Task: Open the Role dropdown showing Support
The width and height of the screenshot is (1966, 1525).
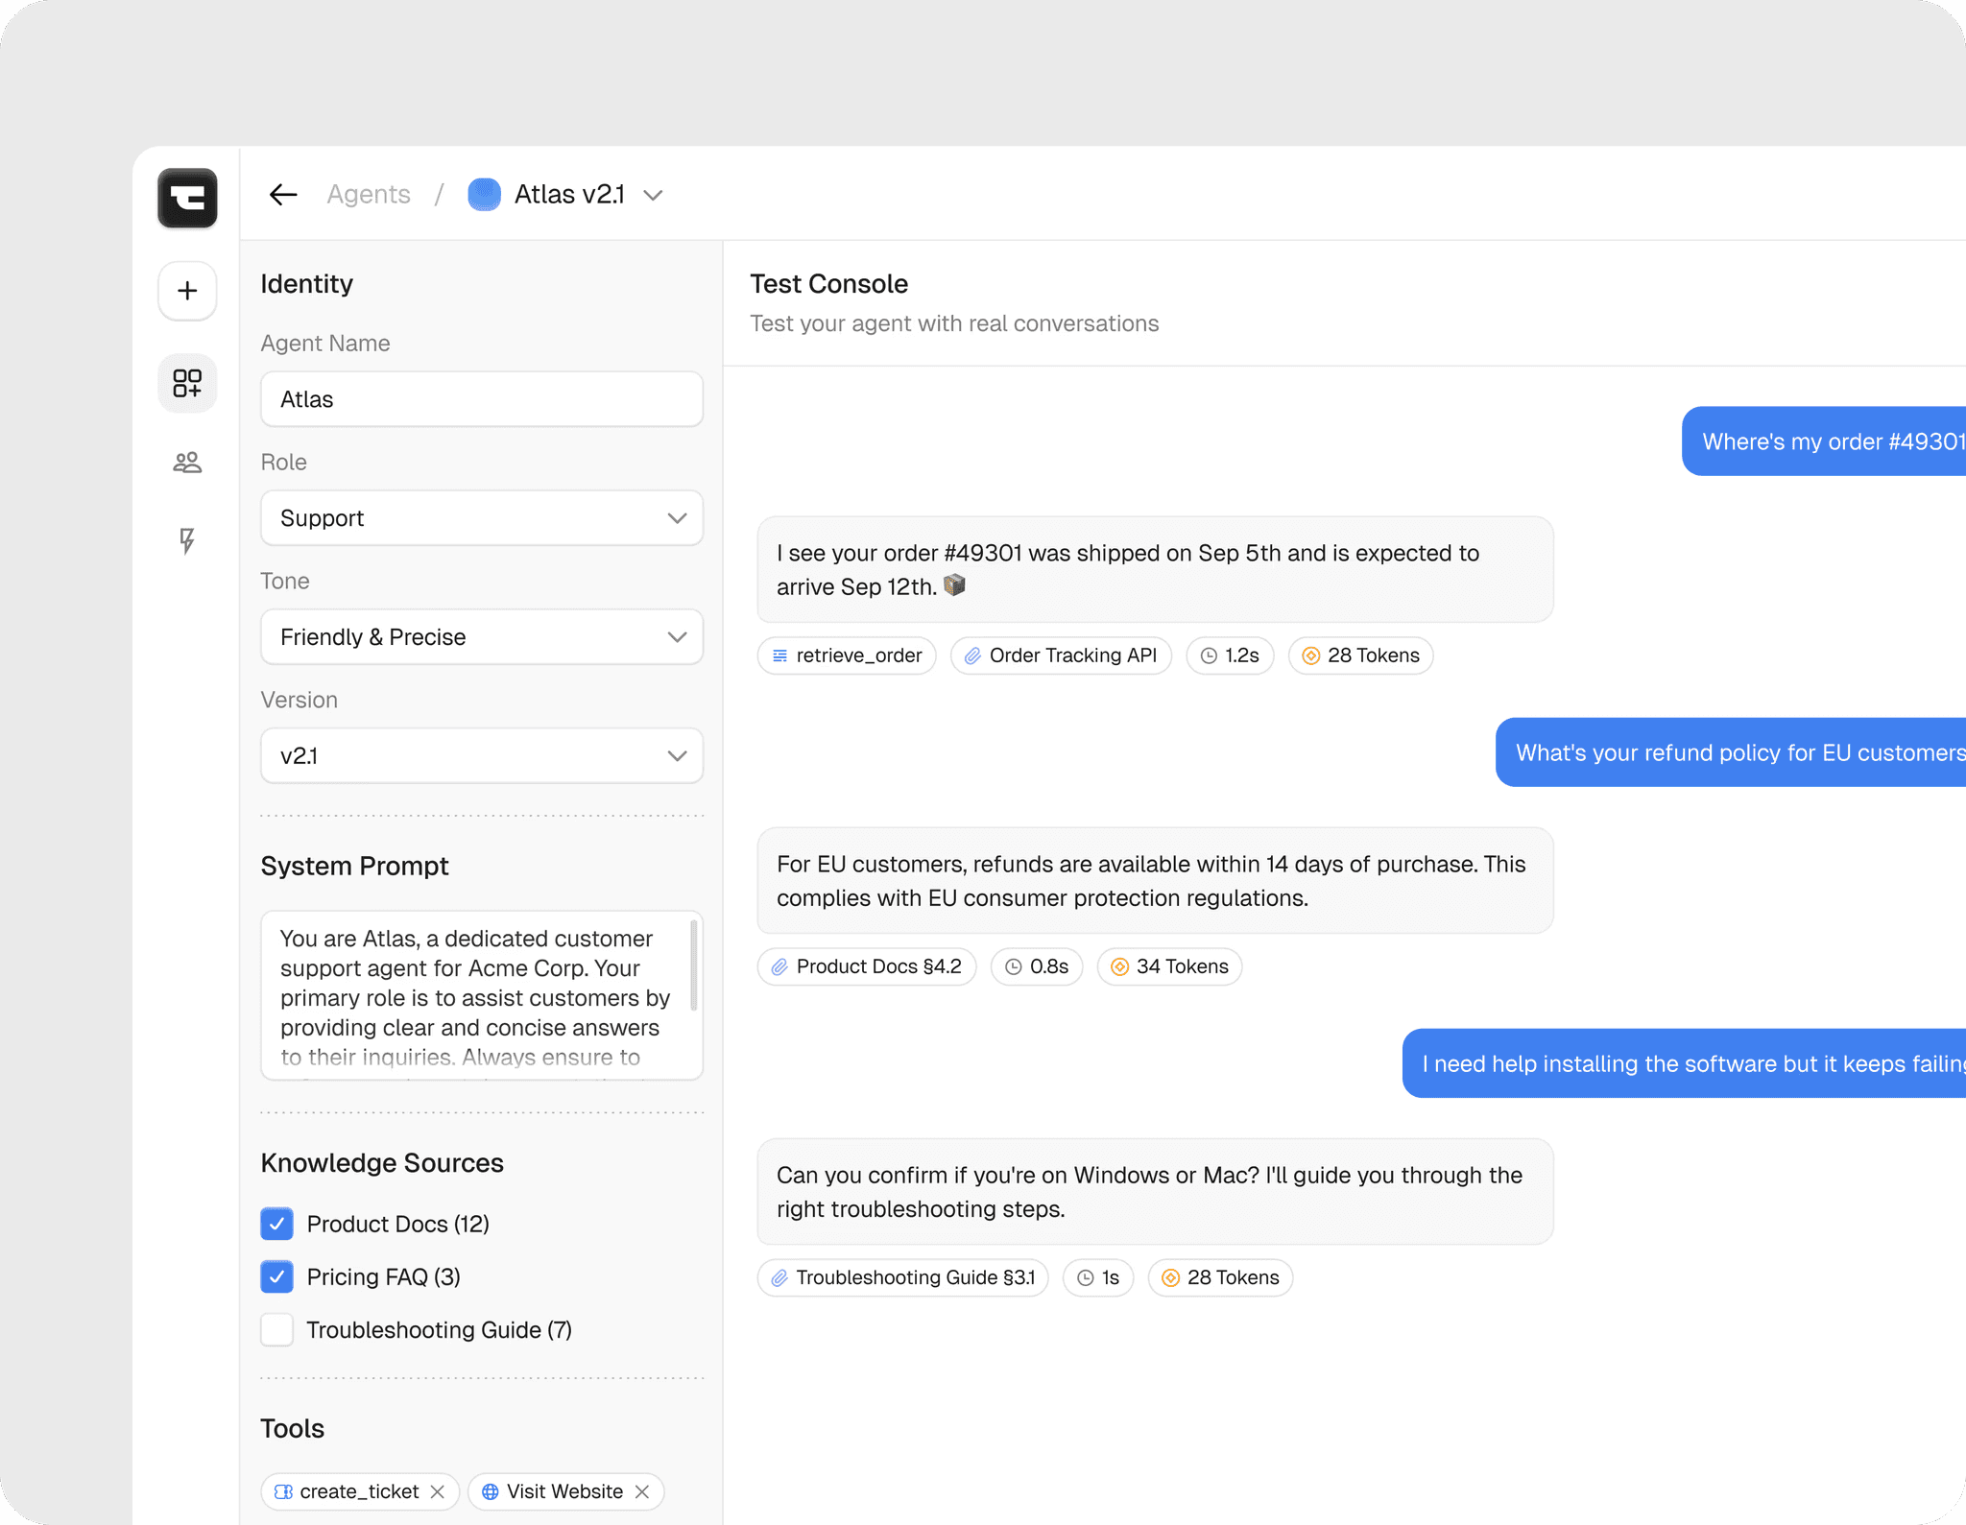Action: point(482,518)
